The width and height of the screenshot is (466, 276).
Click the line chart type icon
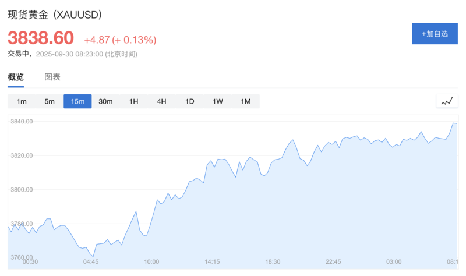coord(447,101)
